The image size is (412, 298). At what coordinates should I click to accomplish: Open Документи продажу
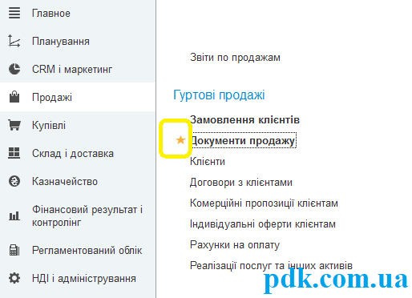tap(243, 140)
